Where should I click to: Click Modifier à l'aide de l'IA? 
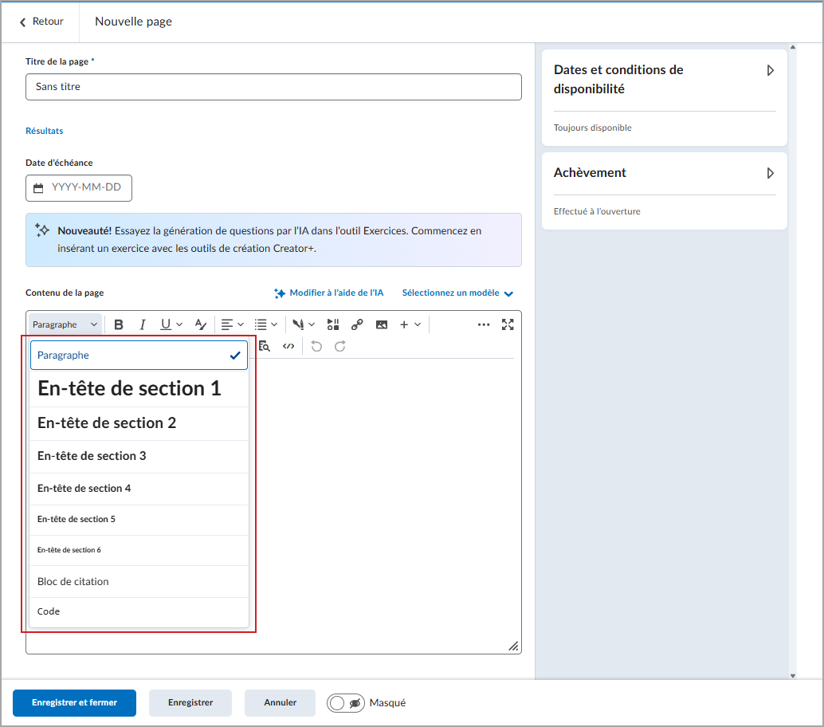(x=329, y=293)
